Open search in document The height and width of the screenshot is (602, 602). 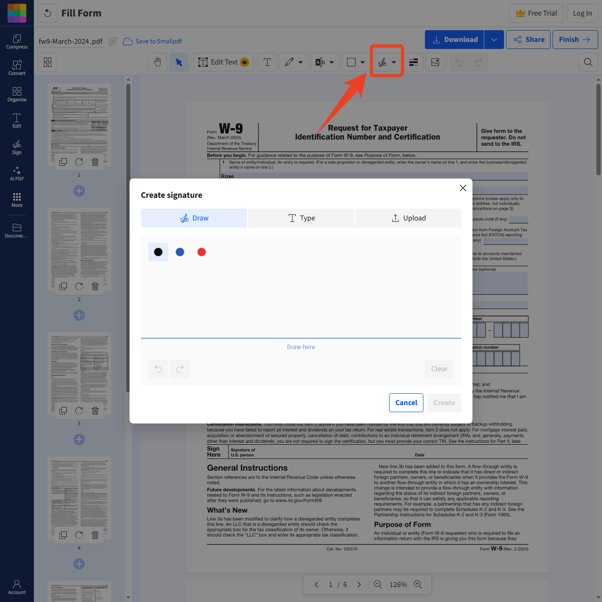click(588, 62)
